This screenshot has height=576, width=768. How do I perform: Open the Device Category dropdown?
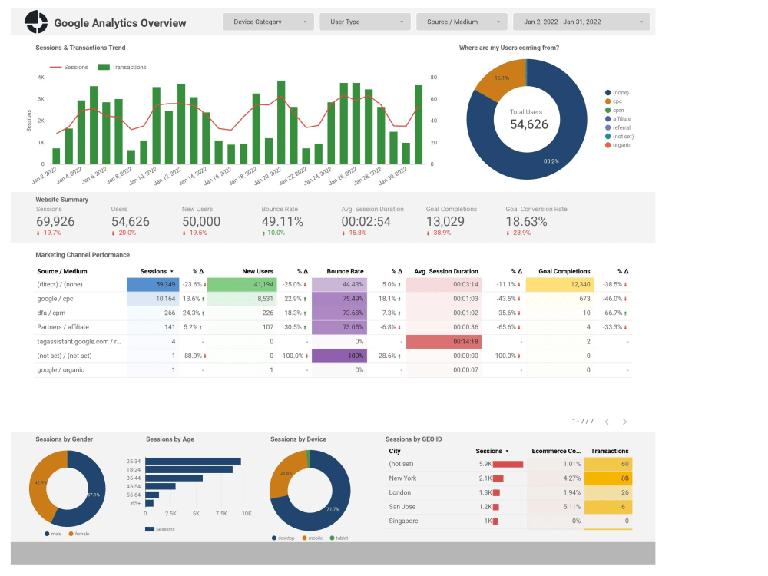[x=269, y=22]
